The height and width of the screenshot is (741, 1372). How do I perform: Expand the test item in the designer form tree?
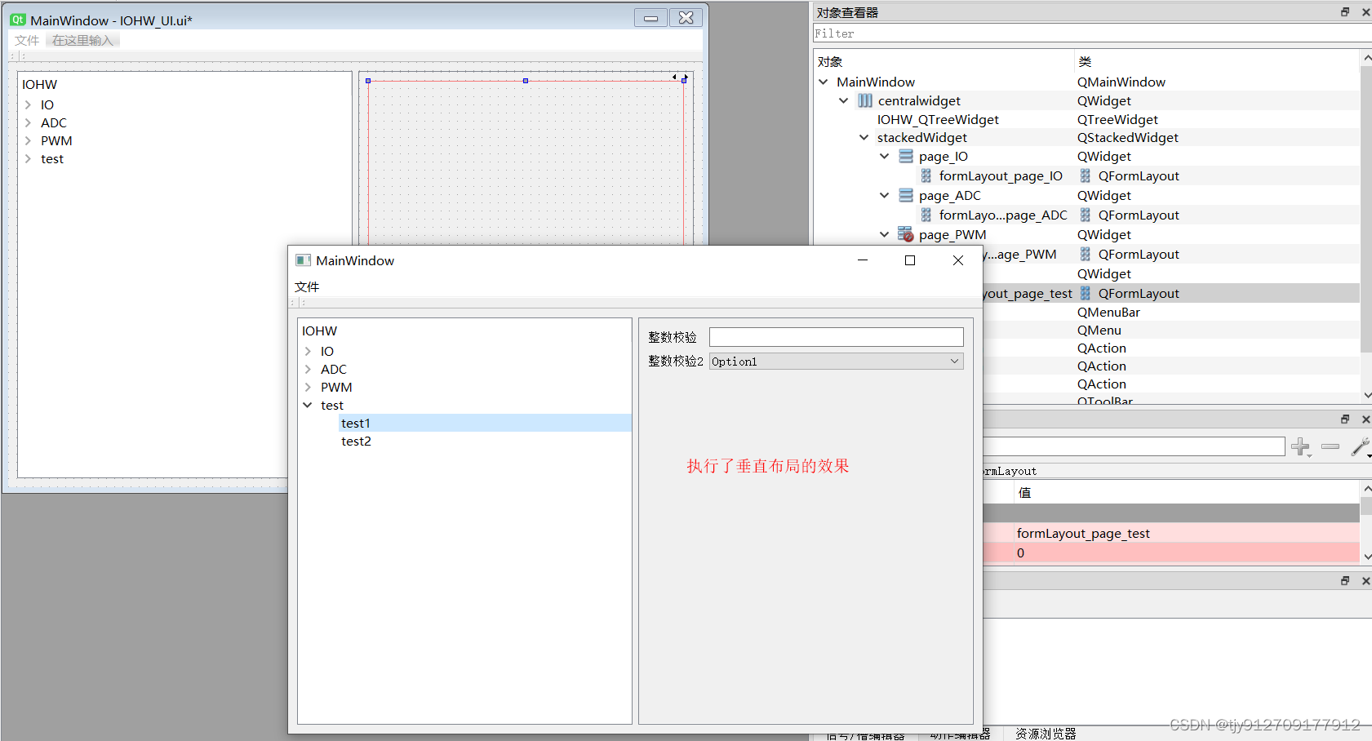(28, 158)
